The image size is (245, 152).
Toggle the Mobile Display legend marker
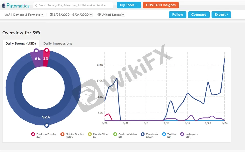(62, 134)
